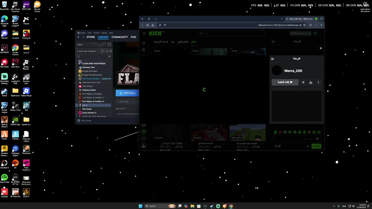Click the browser address bar URL
The image size is (372, 209).
click(280, 25)
